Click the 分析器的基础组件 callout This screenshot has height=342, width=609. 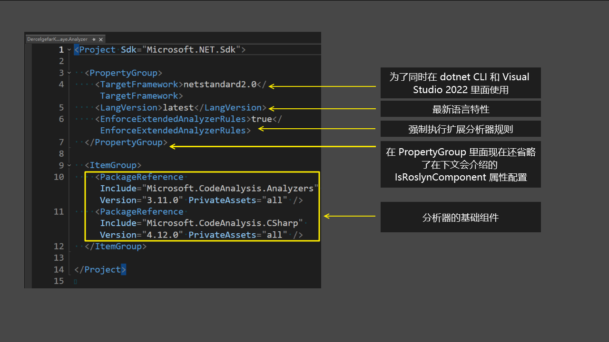pos(460,217)
